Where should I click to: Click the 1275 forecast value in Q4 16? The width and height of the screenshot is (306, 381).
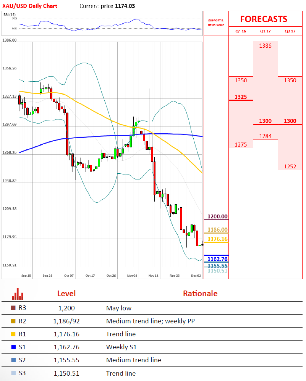[241, 145]
